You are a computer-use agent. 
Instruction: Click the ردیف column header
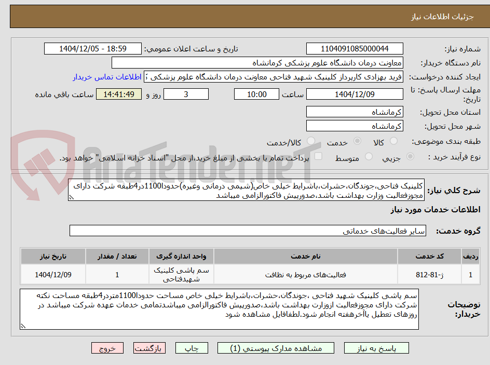point(471,256)
